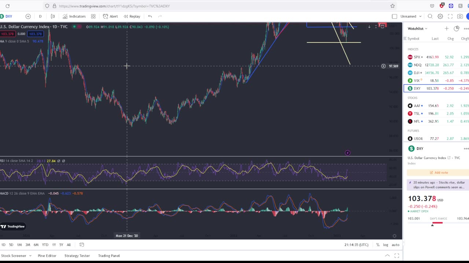Open the D time interval selector
This screenshot has width=469, height=263.
(40, 16)
